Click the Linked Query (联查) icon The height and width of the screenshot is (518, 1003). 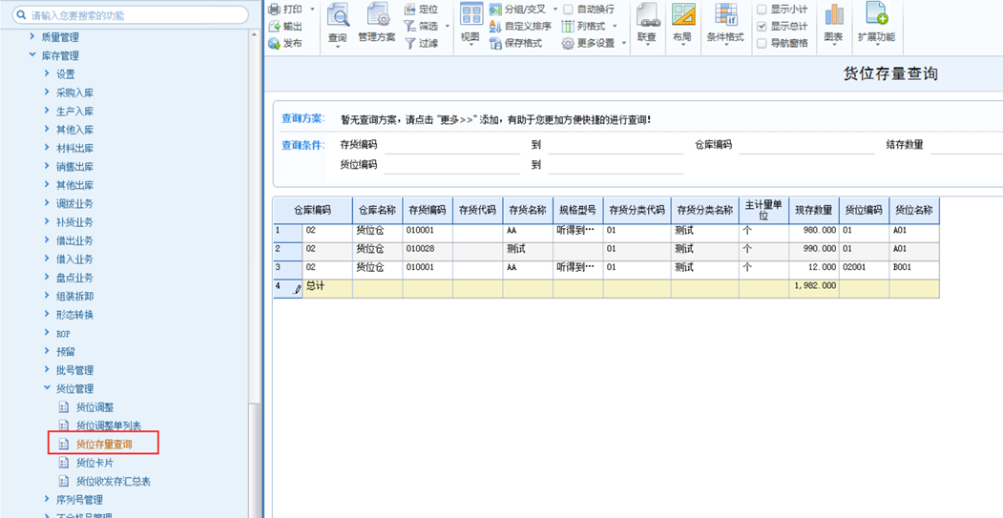648,15
